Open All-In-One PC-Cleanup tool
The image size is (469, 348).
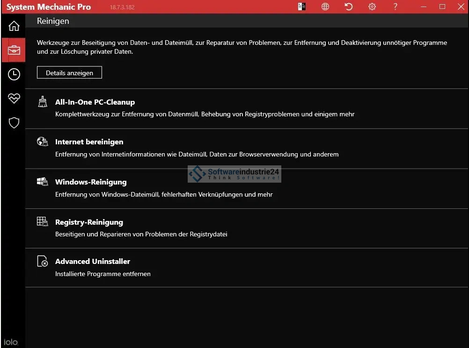95,102
